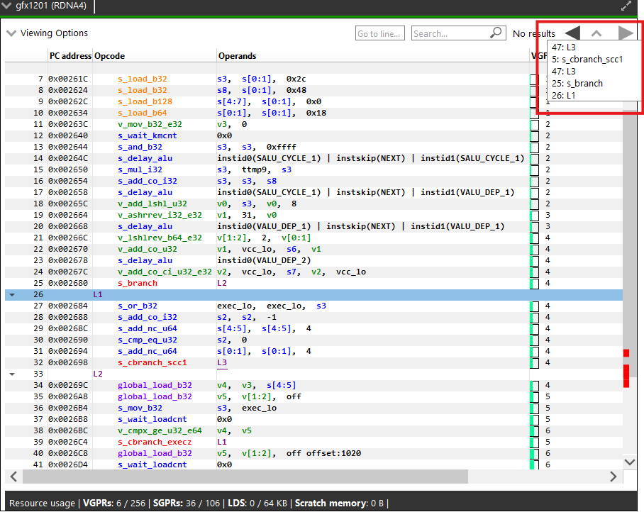Click the up caret navigation arrow
The image size is (644, 512).
pos(596,33)
